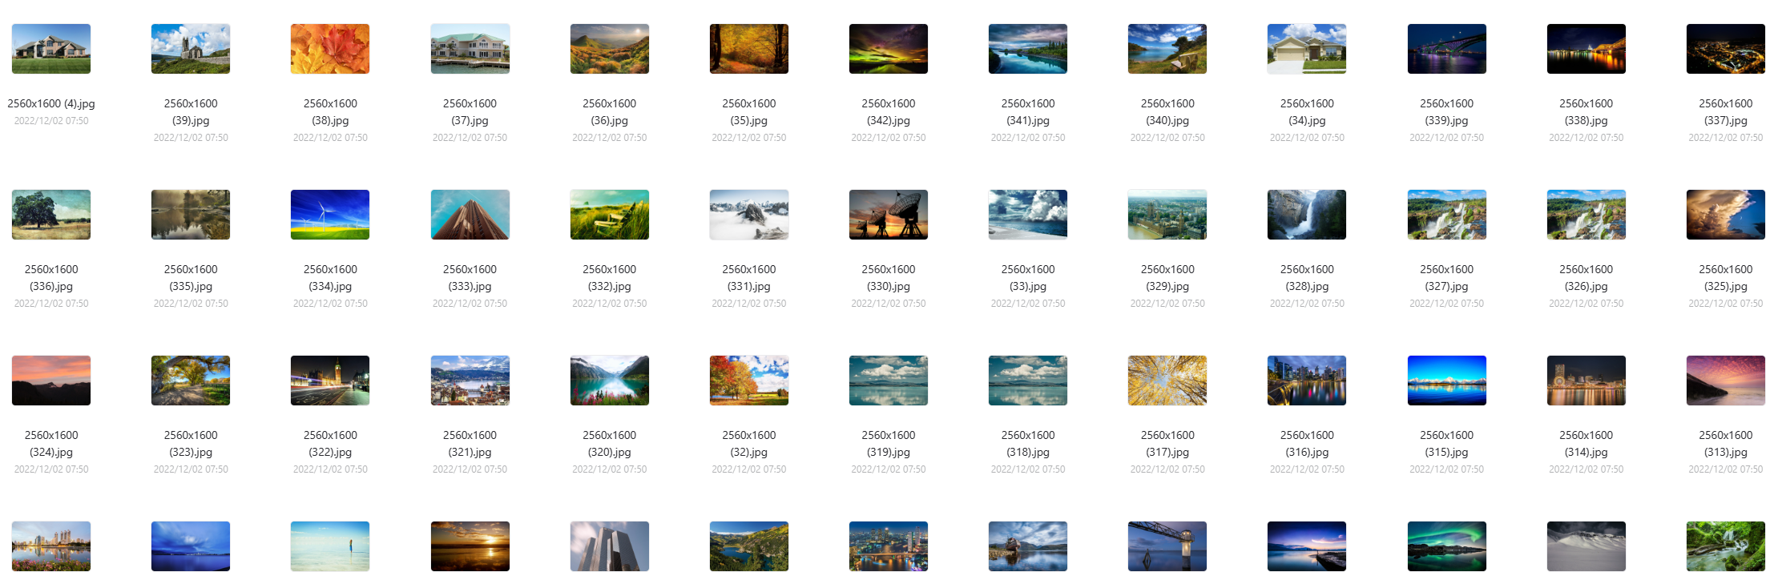Click the file name "2560x1600 (324).jpg"
The width and height of the screenshot is (1778, 588).
(x=51, y=444)
